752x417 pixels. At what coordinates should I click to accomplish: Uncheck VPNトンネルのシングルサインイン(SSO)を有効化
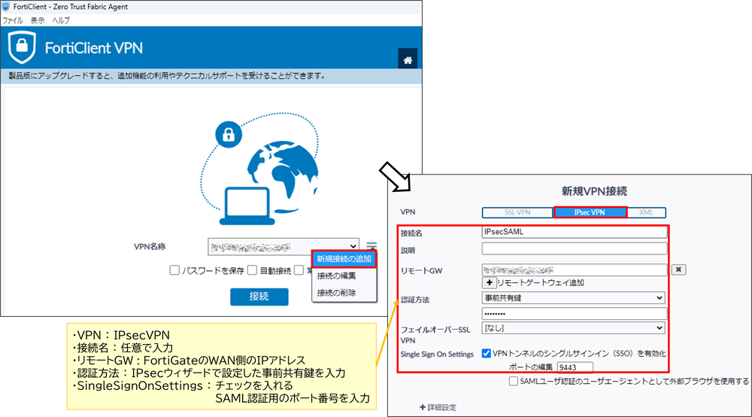487,354
